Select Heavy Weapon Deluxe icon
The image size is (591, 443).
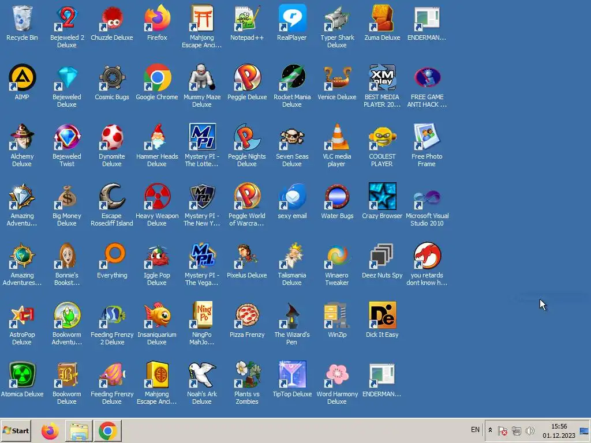157,196
